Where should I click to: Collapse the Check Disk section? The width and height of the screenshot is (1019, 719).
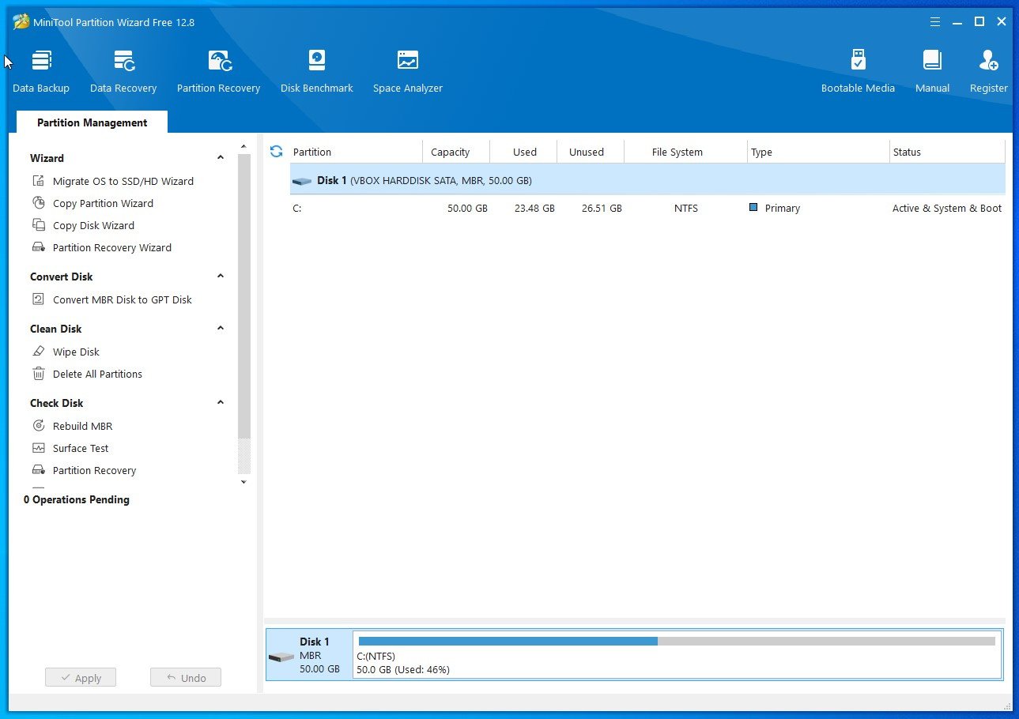pyautogui.click(x=221, y=403)
